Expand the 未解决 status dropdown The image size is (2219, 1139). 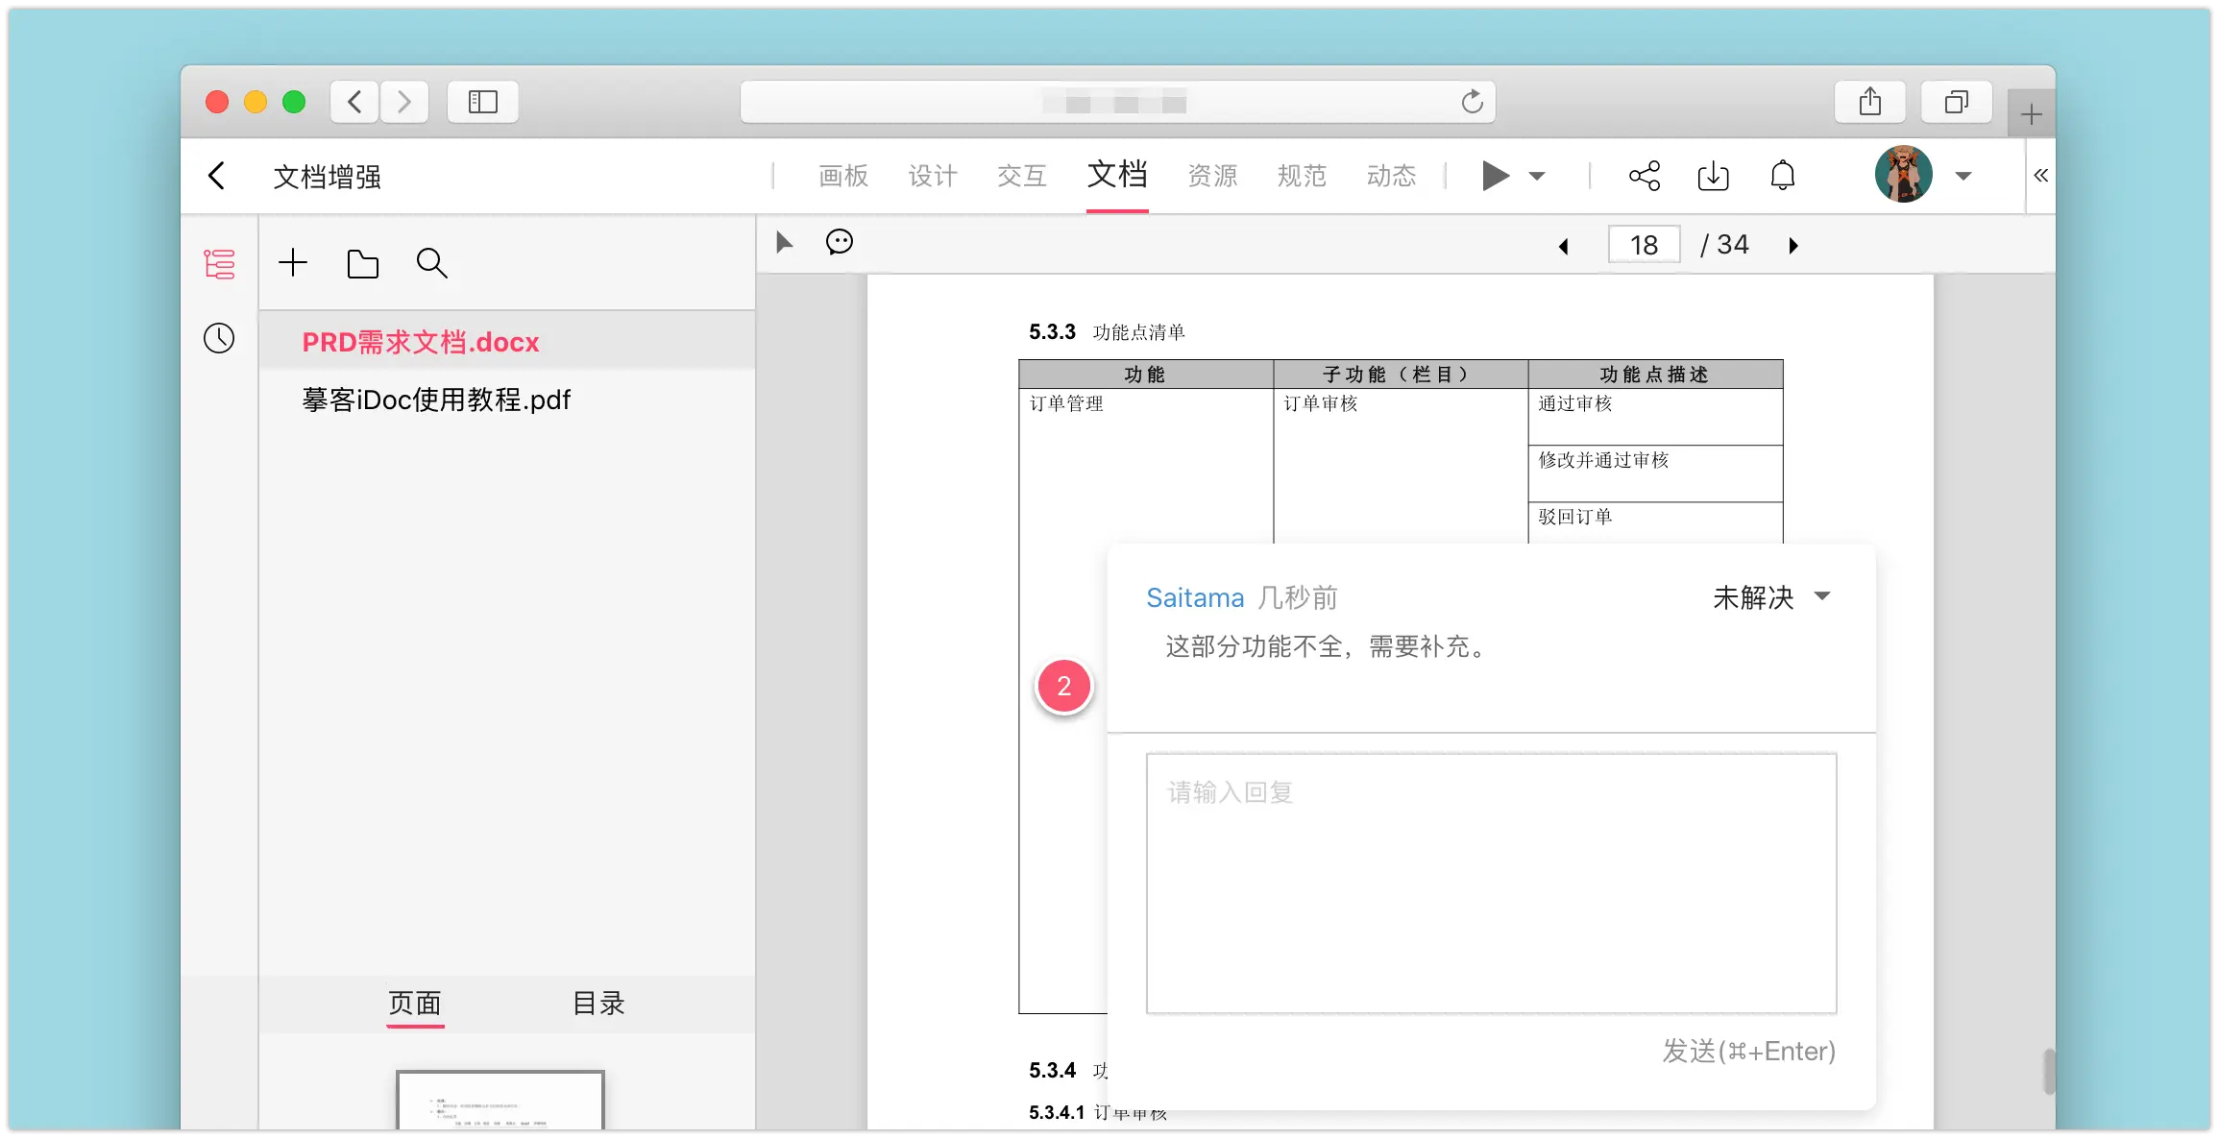(1772, 597)
